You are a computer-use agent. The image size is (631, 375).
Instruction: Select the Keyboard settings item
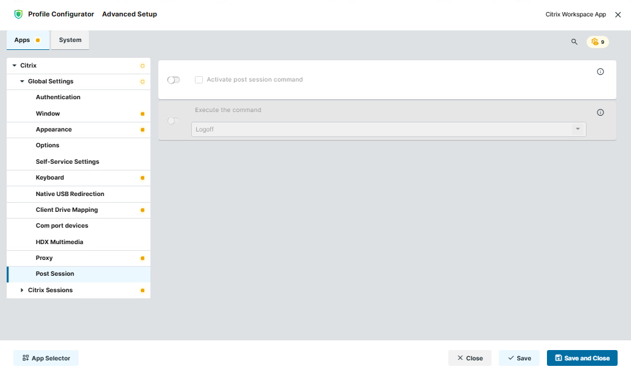click(x=79, y=178)
